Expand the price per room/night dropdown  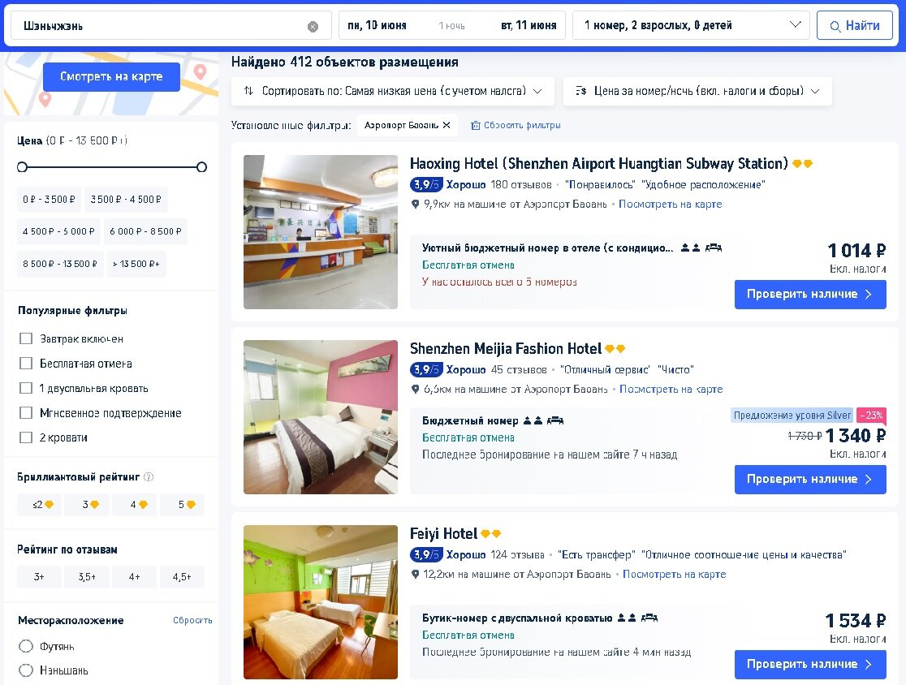697,91
